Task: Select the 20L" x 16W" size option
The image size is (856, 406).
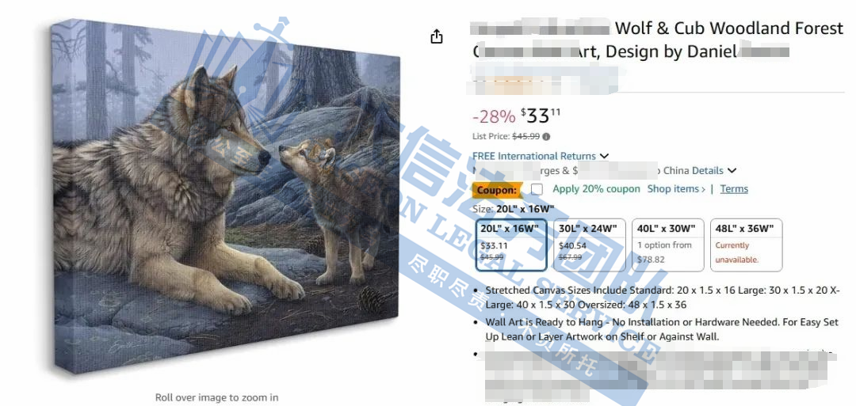Action: coord(511,245)
